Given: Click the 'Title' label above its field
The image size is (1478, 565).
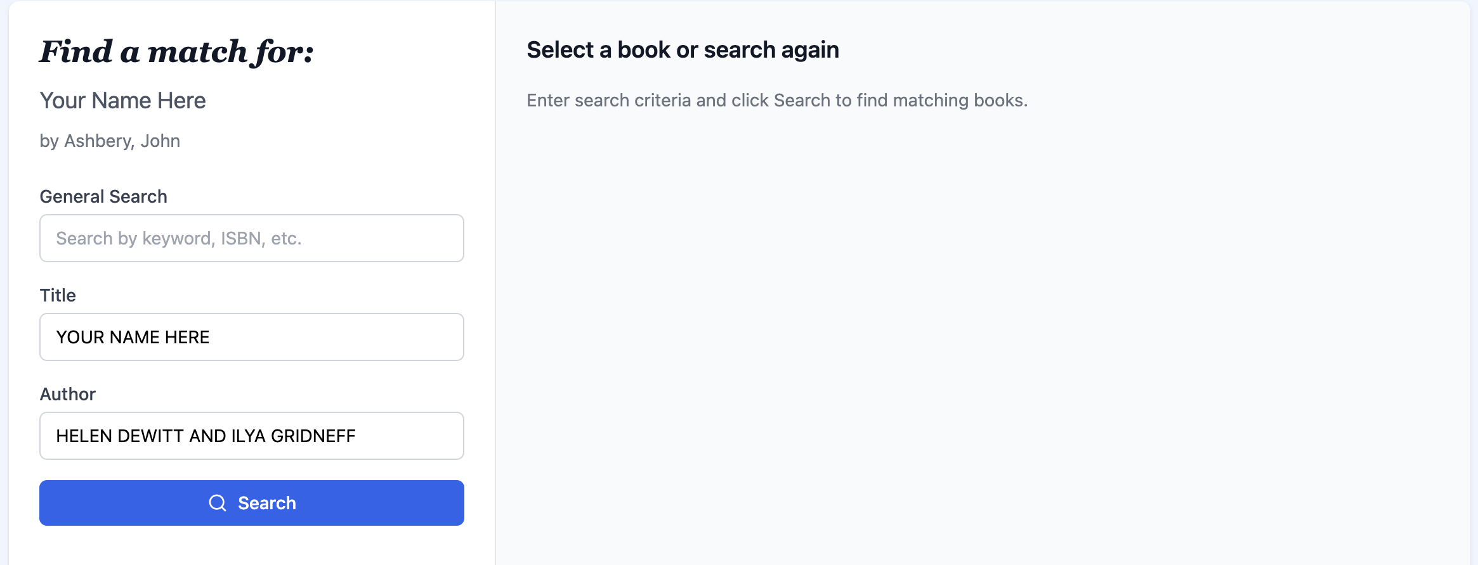Looking at the screenshot, I should 57,295.
